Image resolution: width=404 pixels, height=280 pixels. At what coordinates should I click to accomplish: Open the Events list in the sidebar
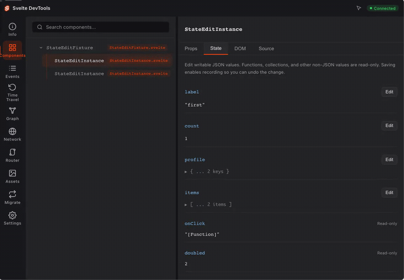click(x=12, y=72)
